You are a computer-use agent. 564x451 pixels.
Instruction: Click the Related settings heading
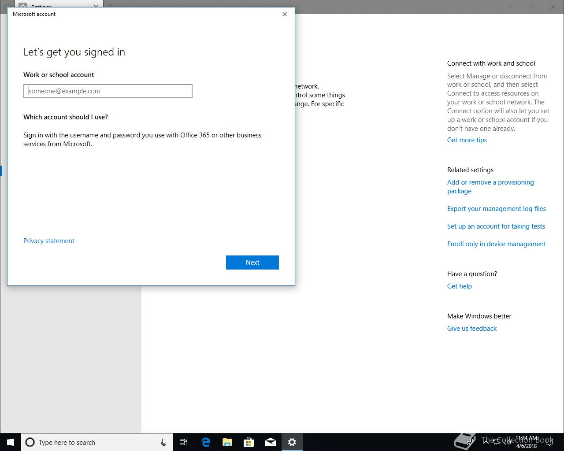pos(470,170)
